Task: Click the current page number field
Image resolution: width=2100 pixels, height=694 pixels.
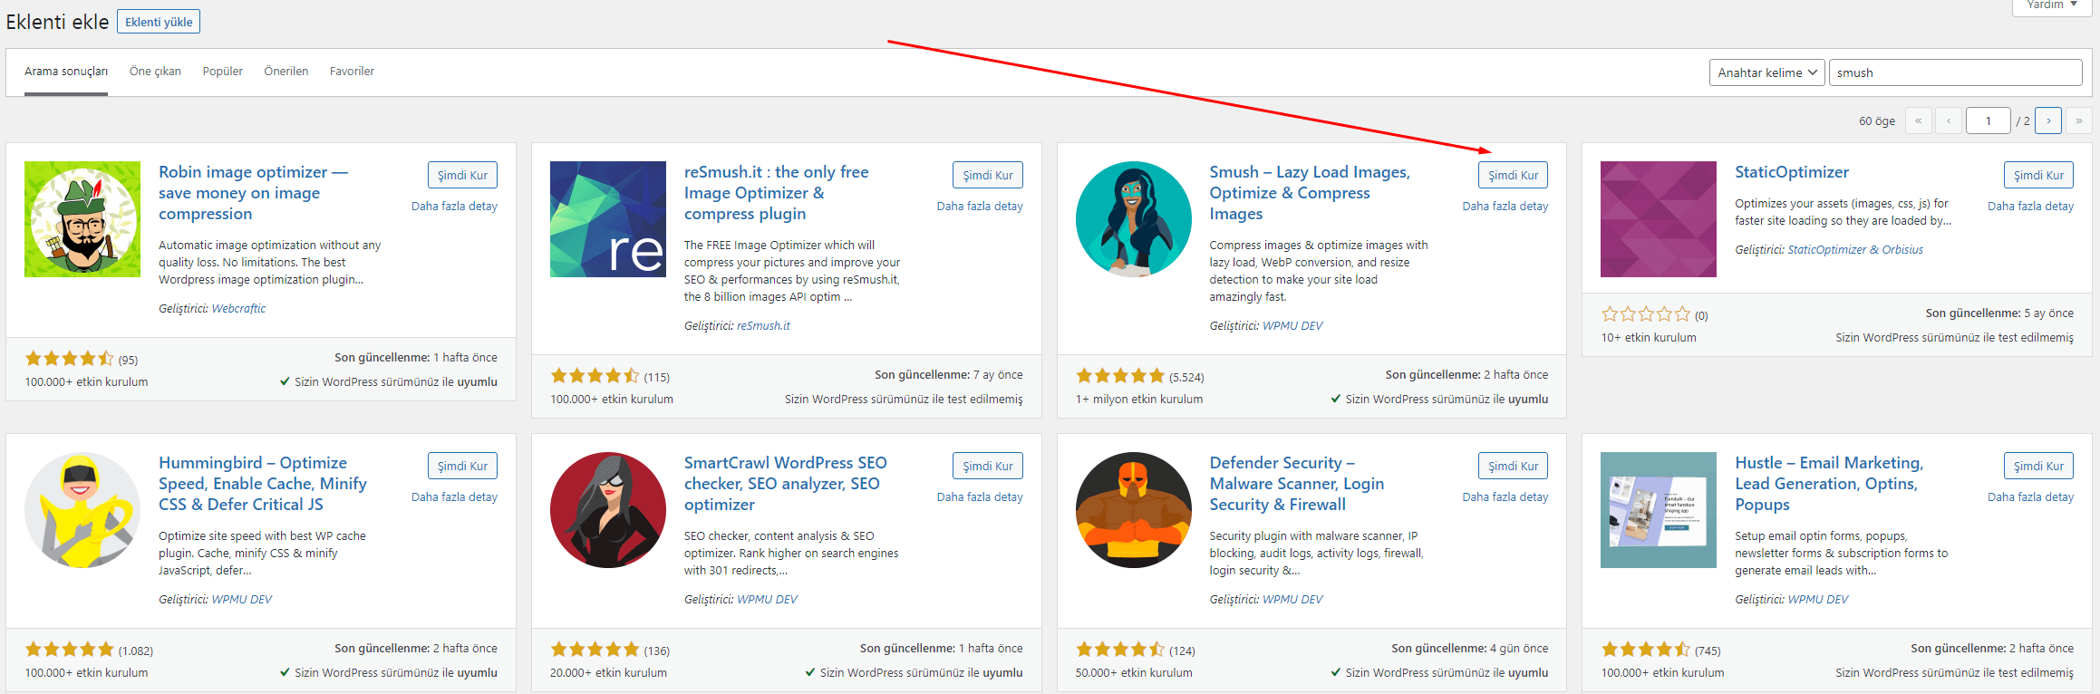Action: pos(1989,120)
